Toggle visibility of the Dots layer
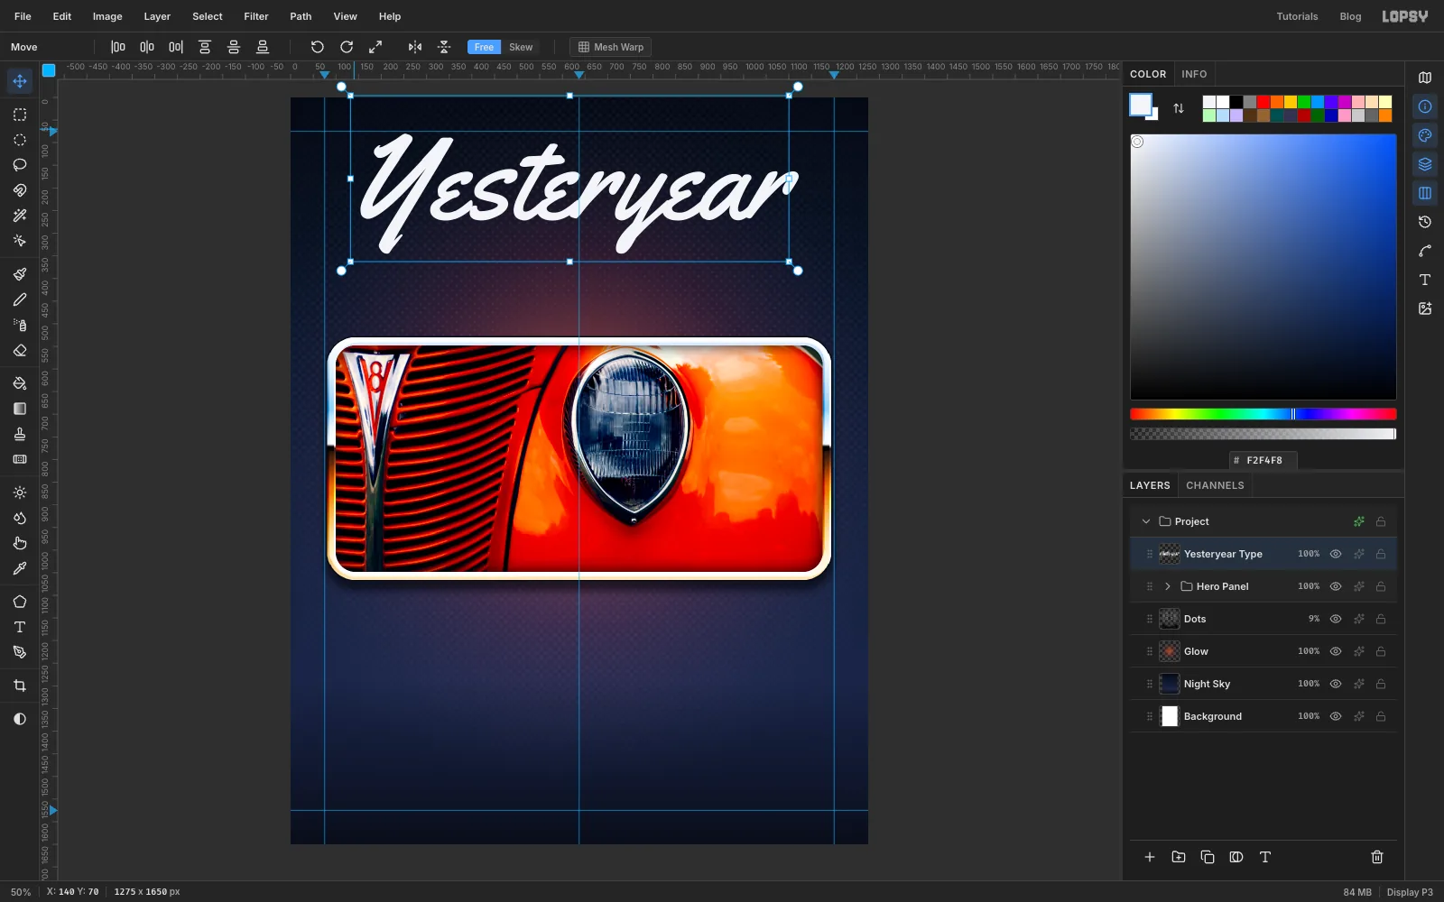This screenshot has width=1444, height=902. tap(1336, 619)
